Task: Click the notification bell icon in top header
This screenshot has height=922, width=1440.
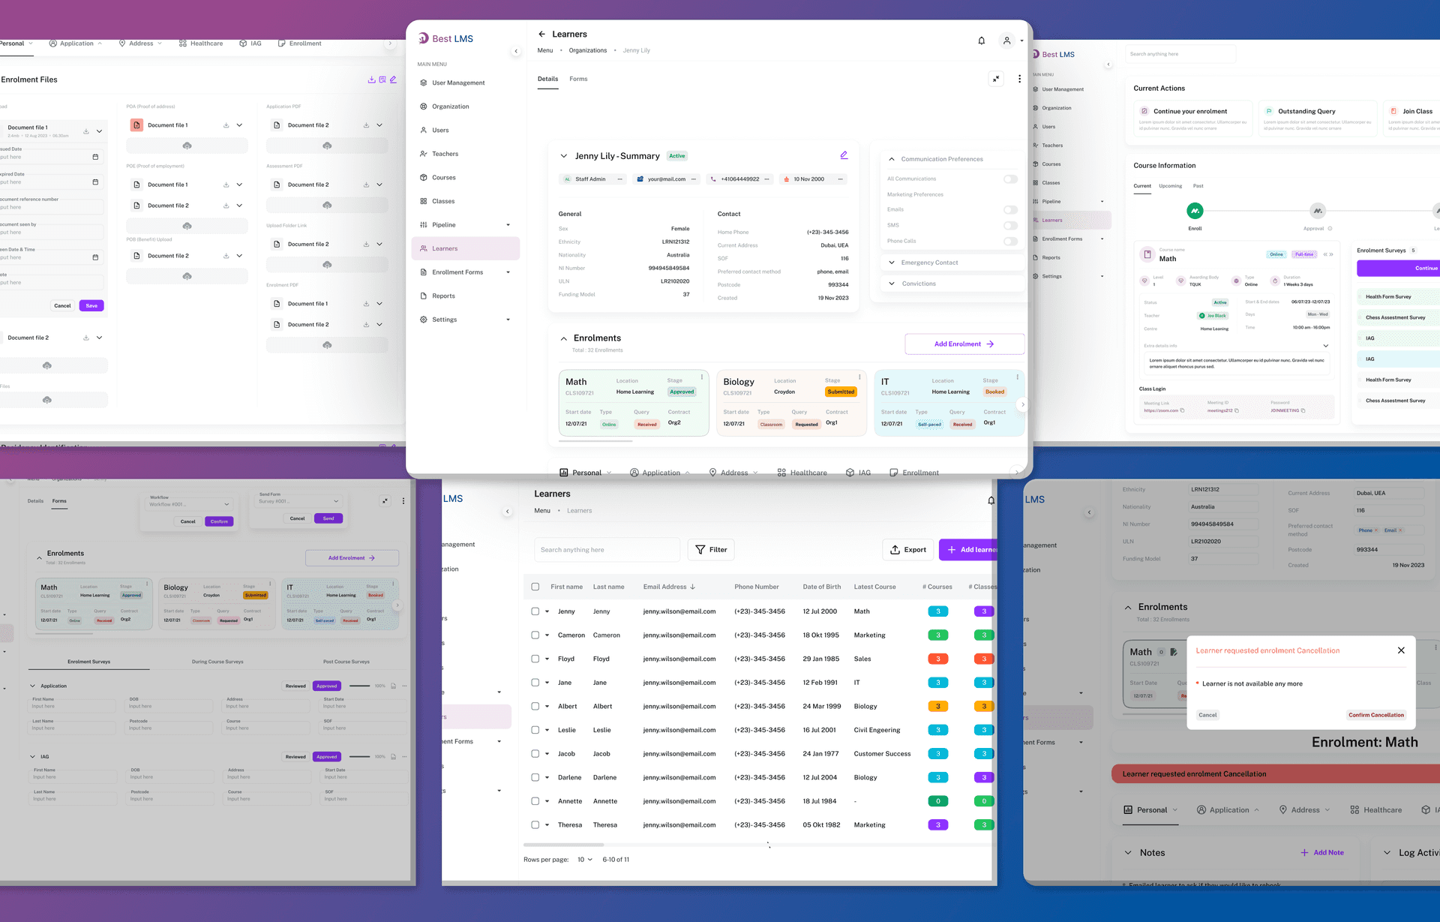Action: [x=981, y=41]
